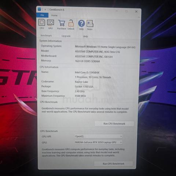The image size is (176, 176).
Task: Click the Intel Core i5-13450HX name text
Action: (x=87, y=72)
